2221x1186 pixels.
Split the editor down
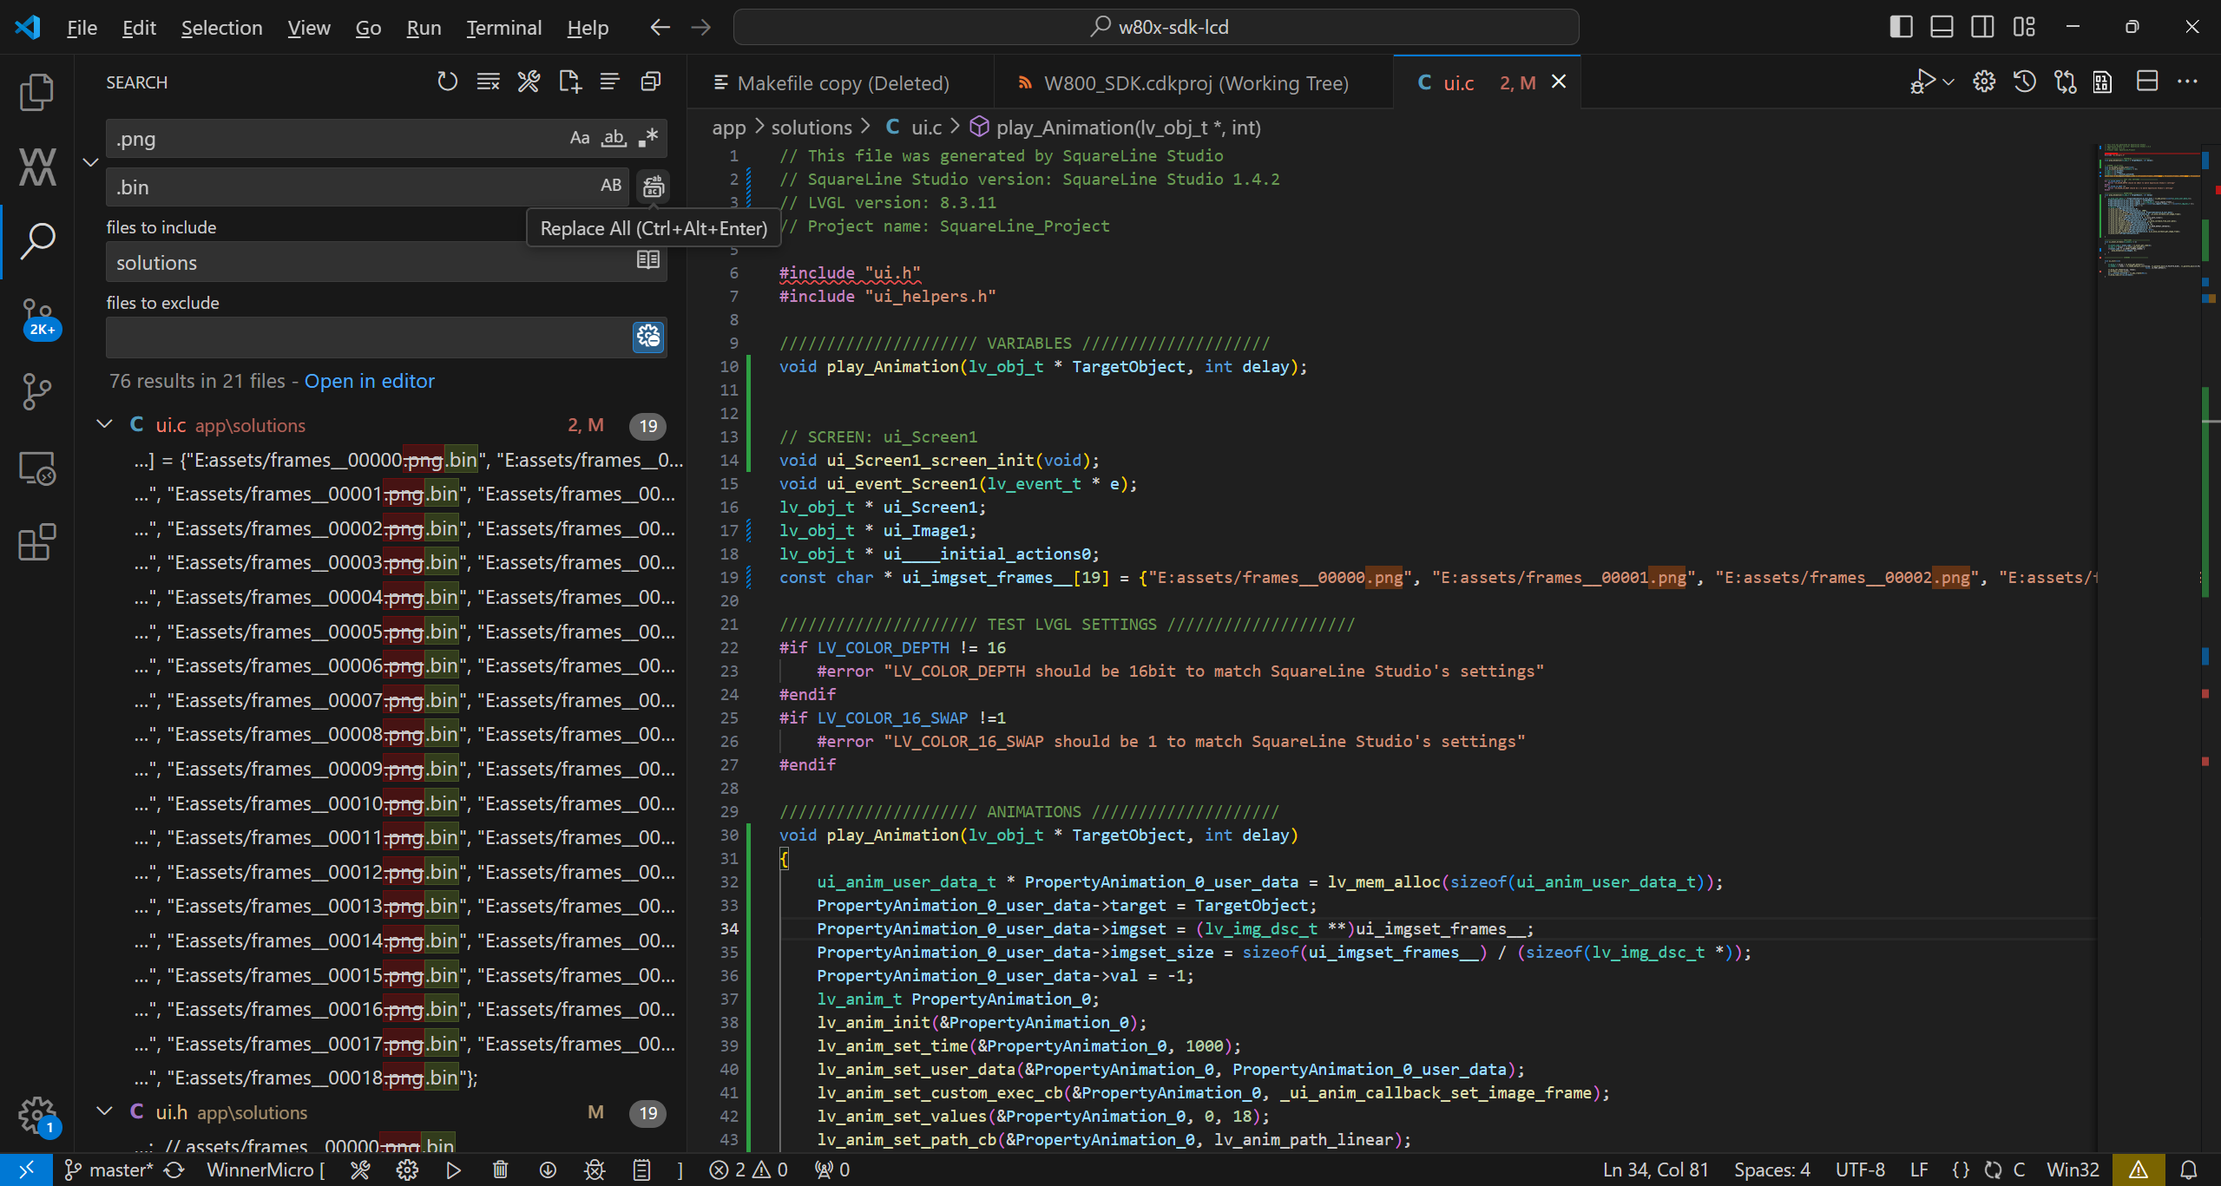pos(2146,82)
